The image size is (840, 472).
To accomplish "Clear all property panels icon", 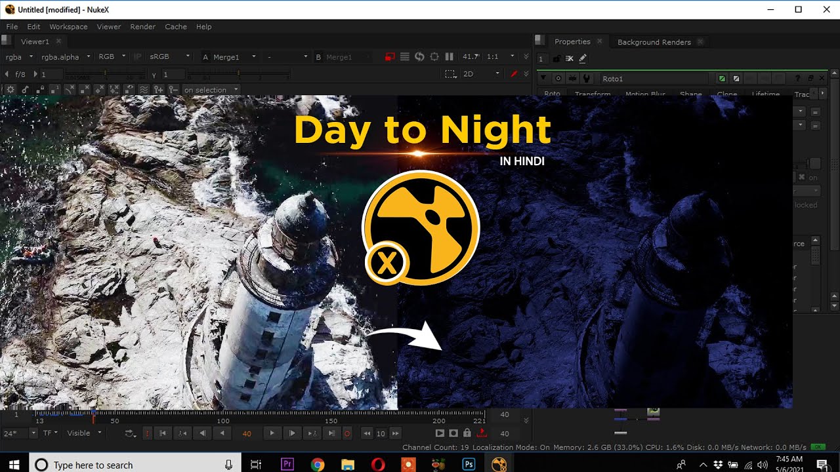I will click(x=570, y=58).
